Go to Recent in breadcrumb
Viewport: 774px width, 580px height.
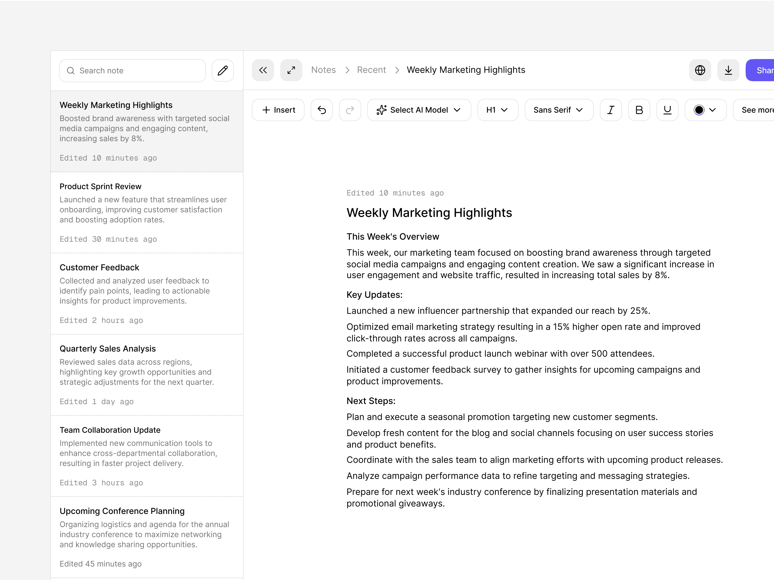(371, 70)
